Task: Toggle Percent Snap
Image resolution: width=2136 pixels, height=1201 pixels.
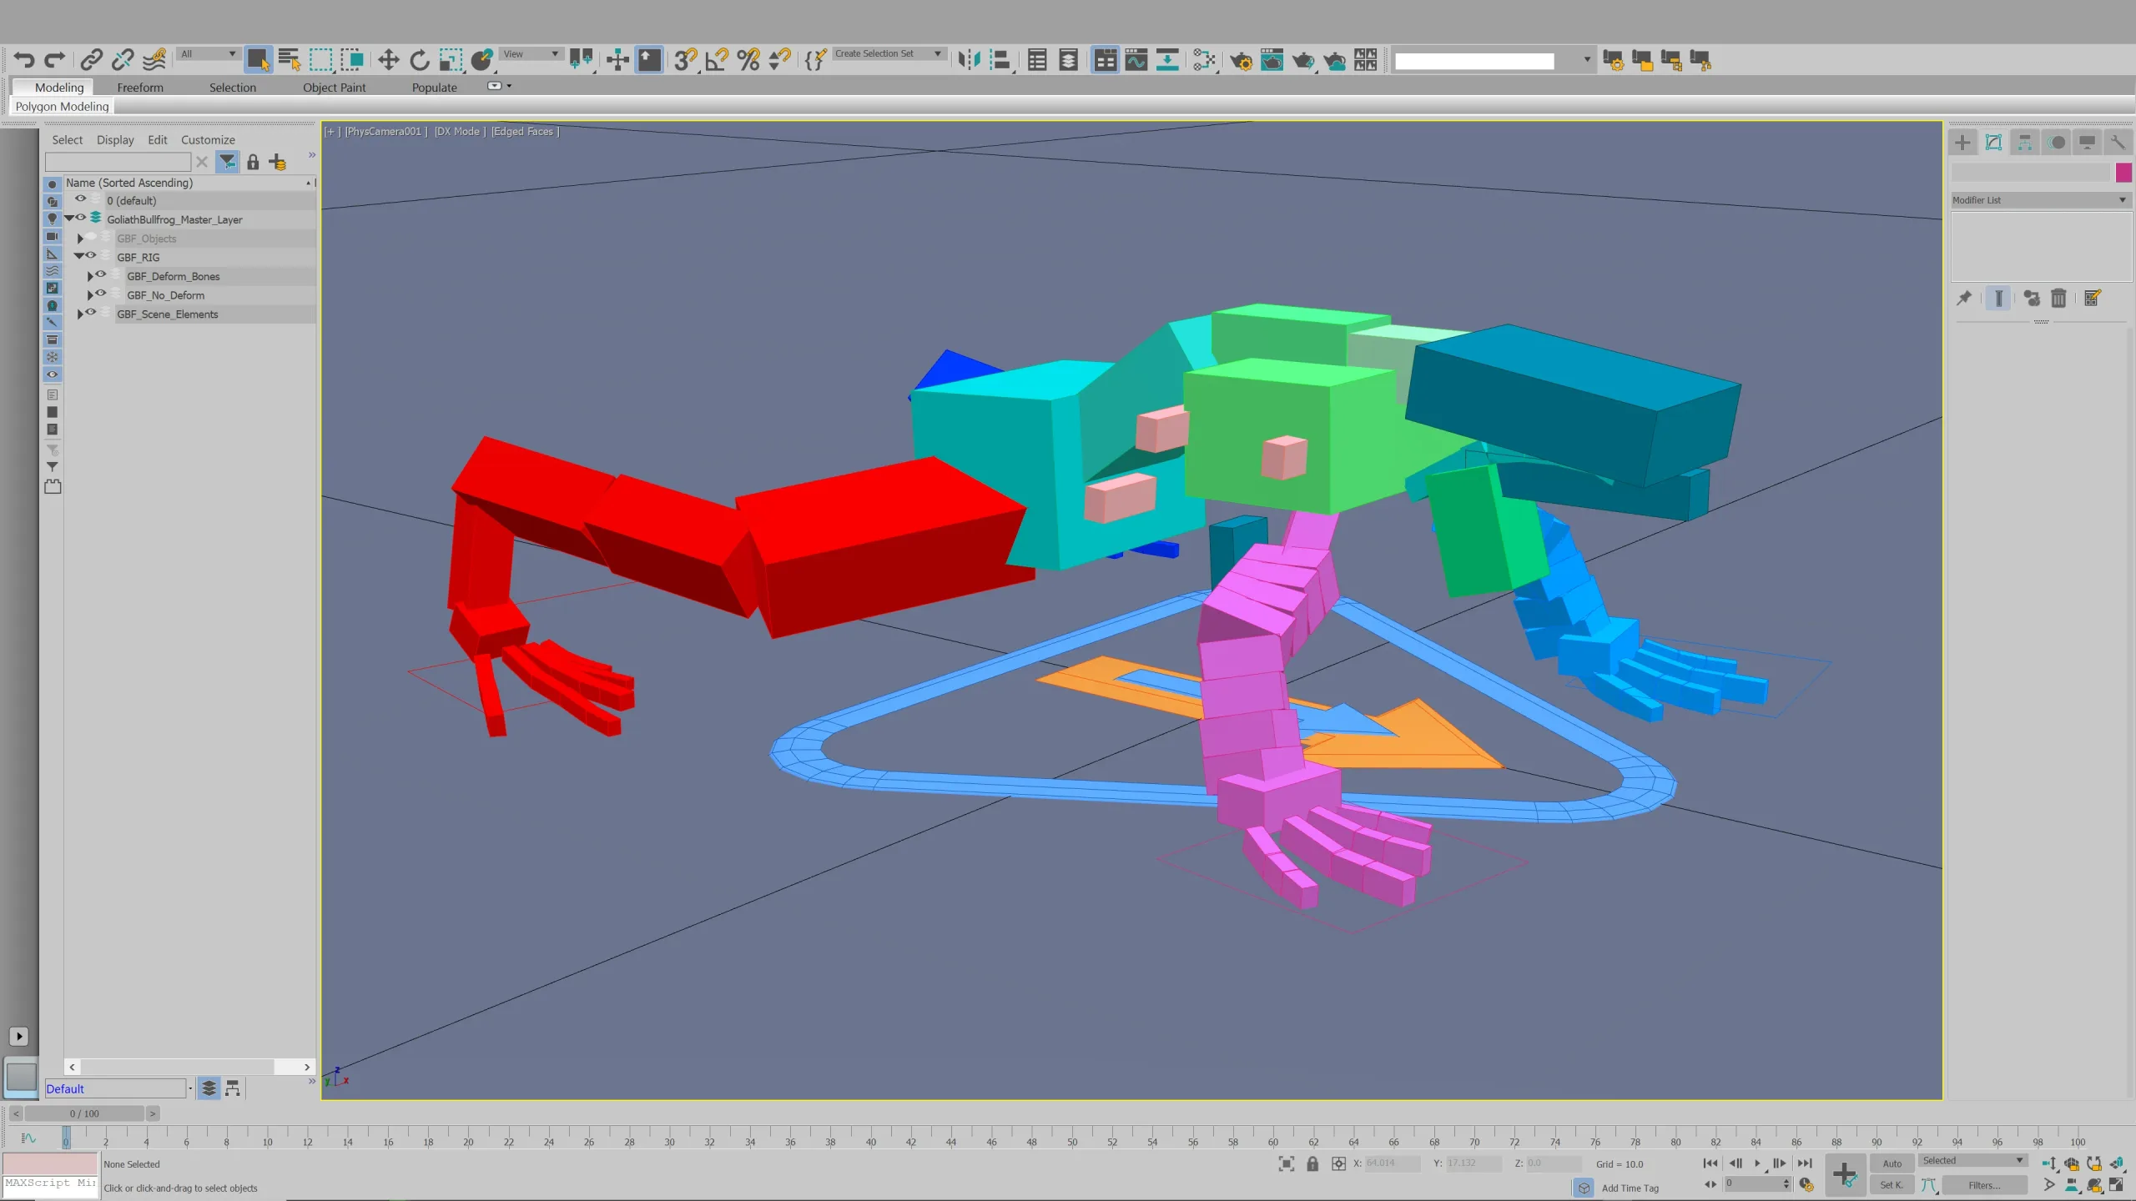Action: pos(748,60)
